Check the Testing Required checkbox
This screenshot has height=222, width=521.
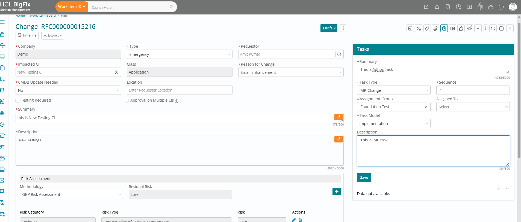click(17, 101)
